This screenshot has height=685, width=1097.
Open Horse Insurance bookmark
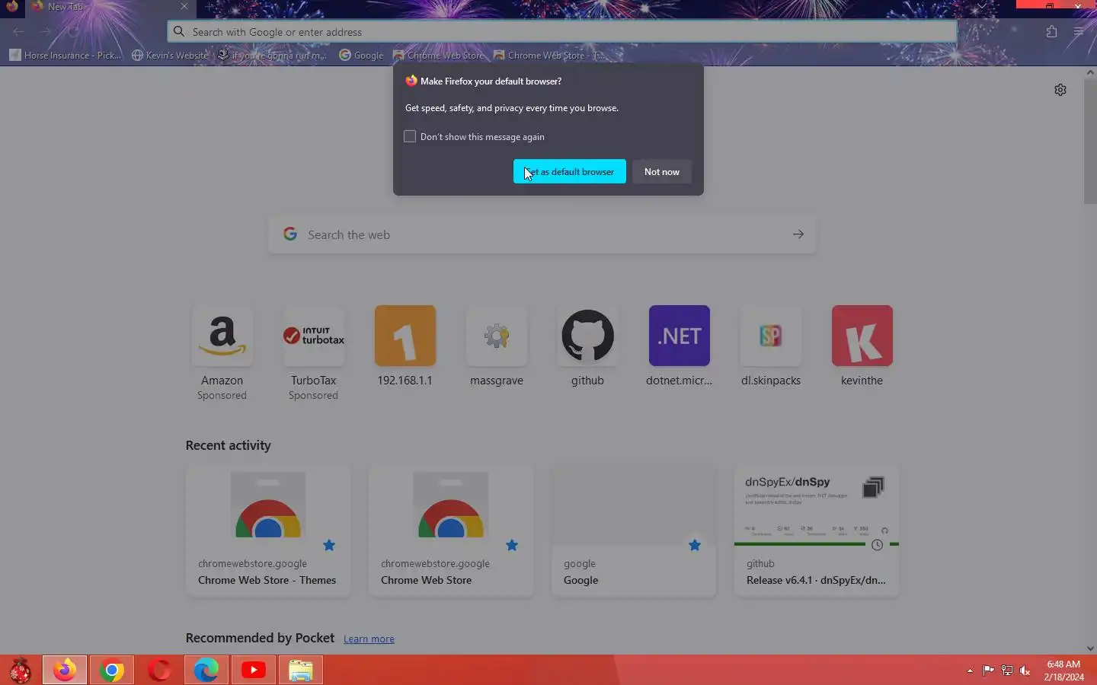coord(66,55)
